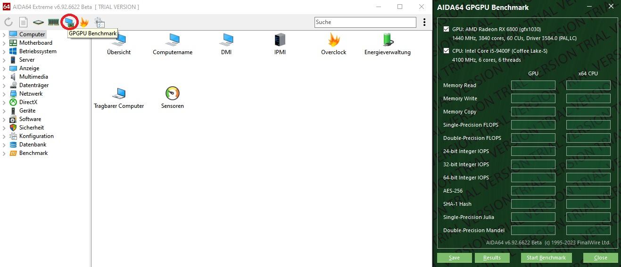Image resolution: width=621 pixels, height=267 pixels.
Task: Enable the AMD Radeon RX 6800 GPU checkbox
Action: (x=447, y=29)
